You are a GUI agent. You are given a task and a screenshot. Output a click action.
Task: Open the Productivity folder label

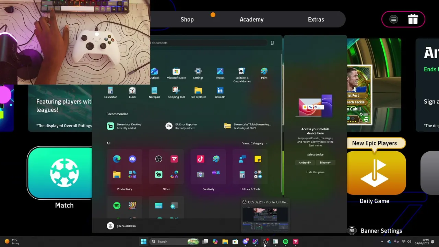click(124, 189)
